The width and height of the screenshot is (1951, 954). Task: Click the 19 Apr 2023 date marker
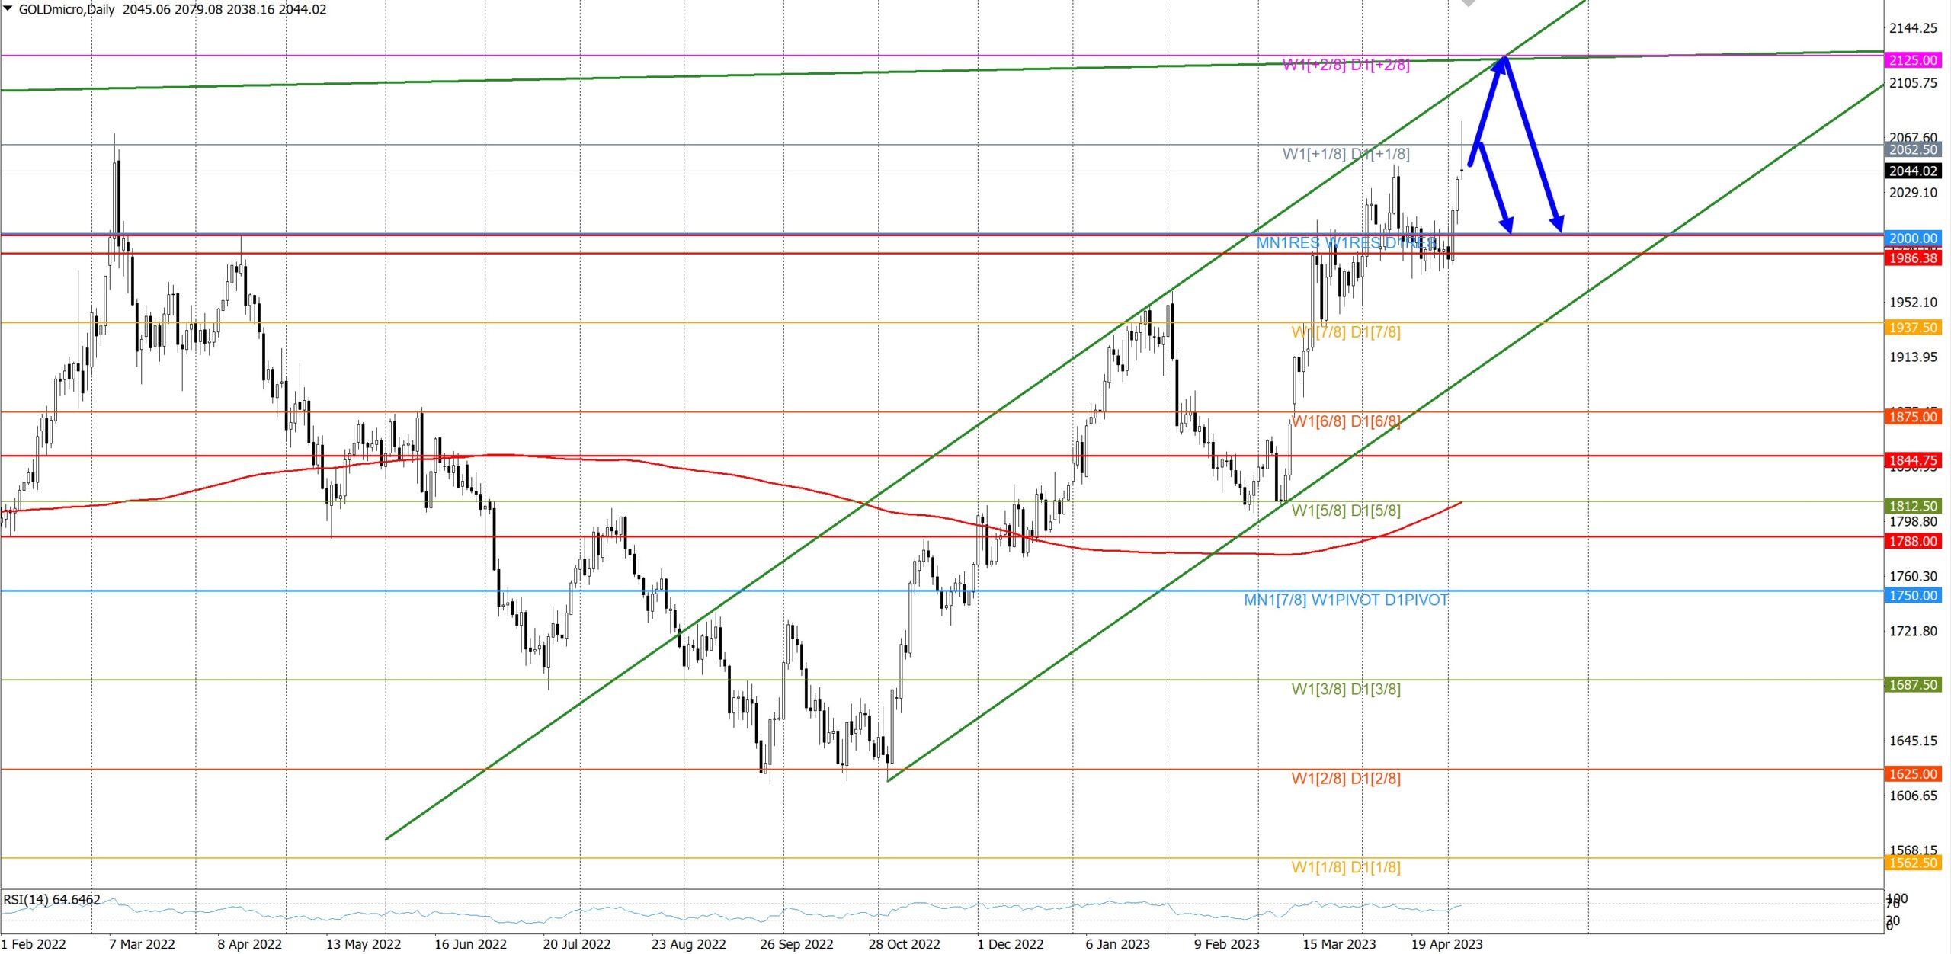pyautogui.click(x=1446, y=944)
